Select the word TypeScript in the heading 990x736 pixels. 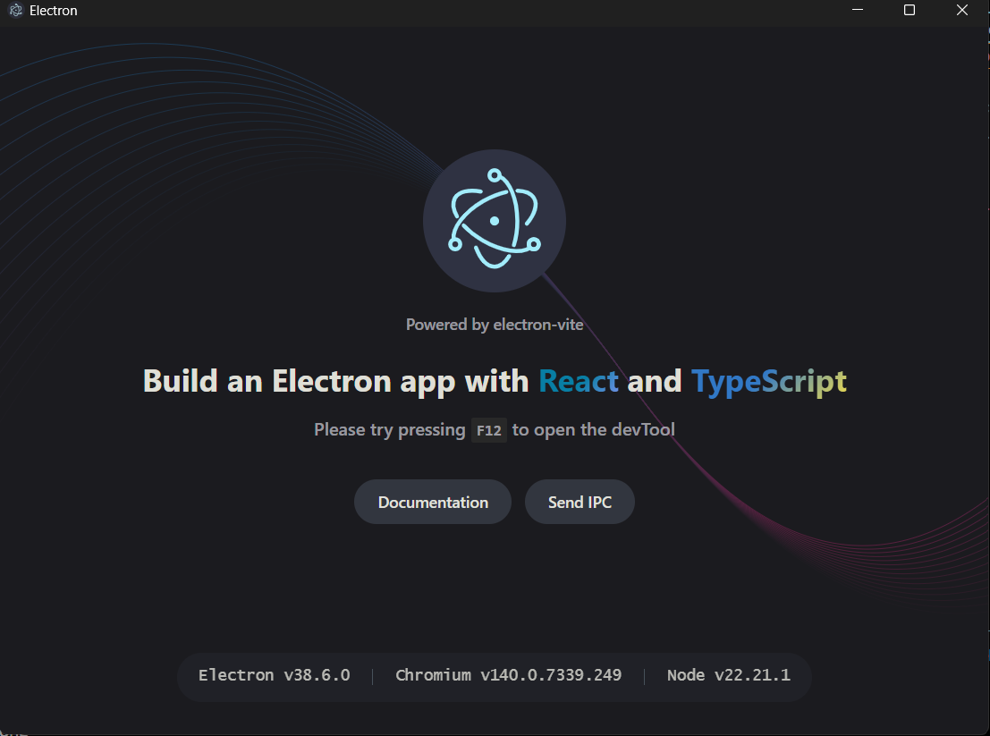(769, 381)
